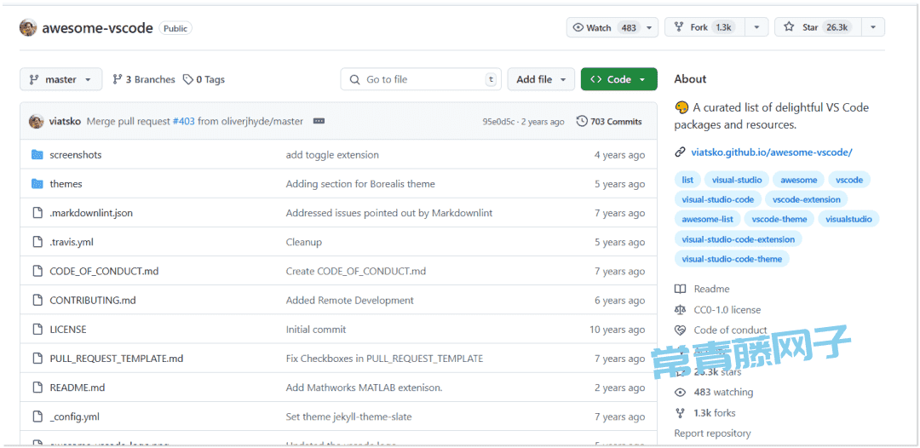Open the Readme link in About
Screen dimensions: 920x448
click(711, 289)
